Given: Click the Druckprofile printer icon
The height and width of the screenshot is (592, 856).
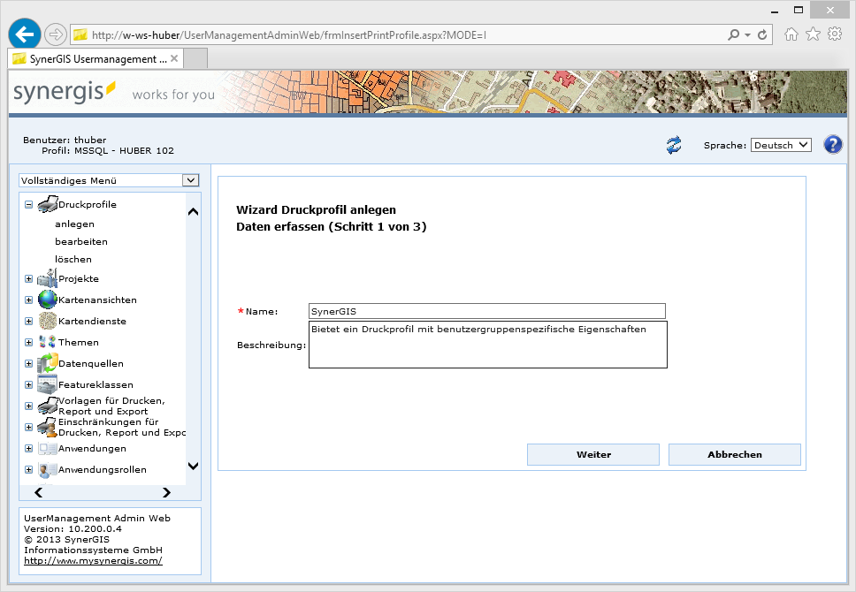Looking at the screenshot, I should coord(48,205).
